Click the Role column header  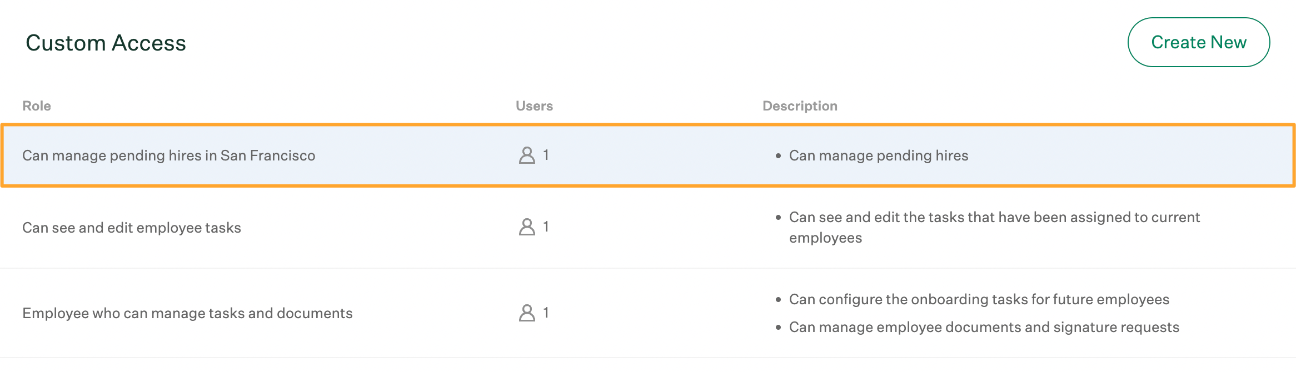[x=37, y=106]
